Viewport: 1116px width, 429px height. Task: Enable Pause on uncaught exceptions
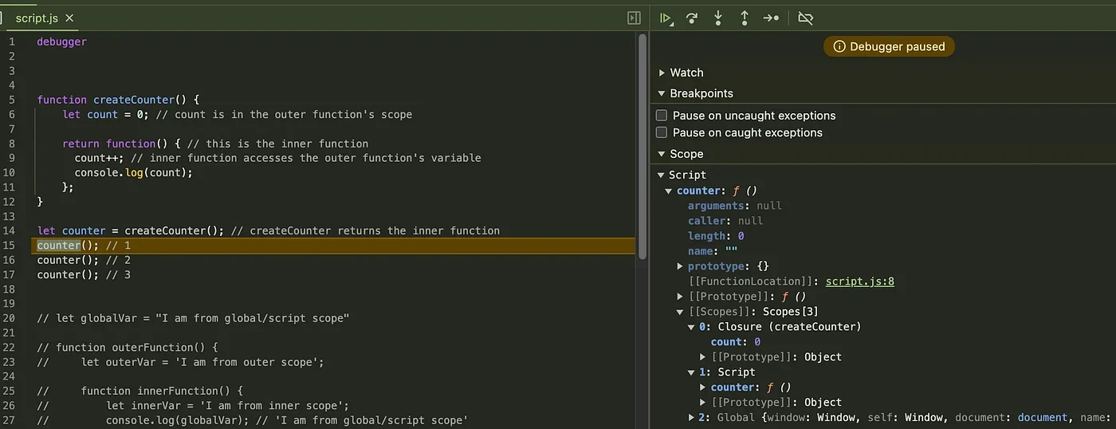click(x=662, y=116)
